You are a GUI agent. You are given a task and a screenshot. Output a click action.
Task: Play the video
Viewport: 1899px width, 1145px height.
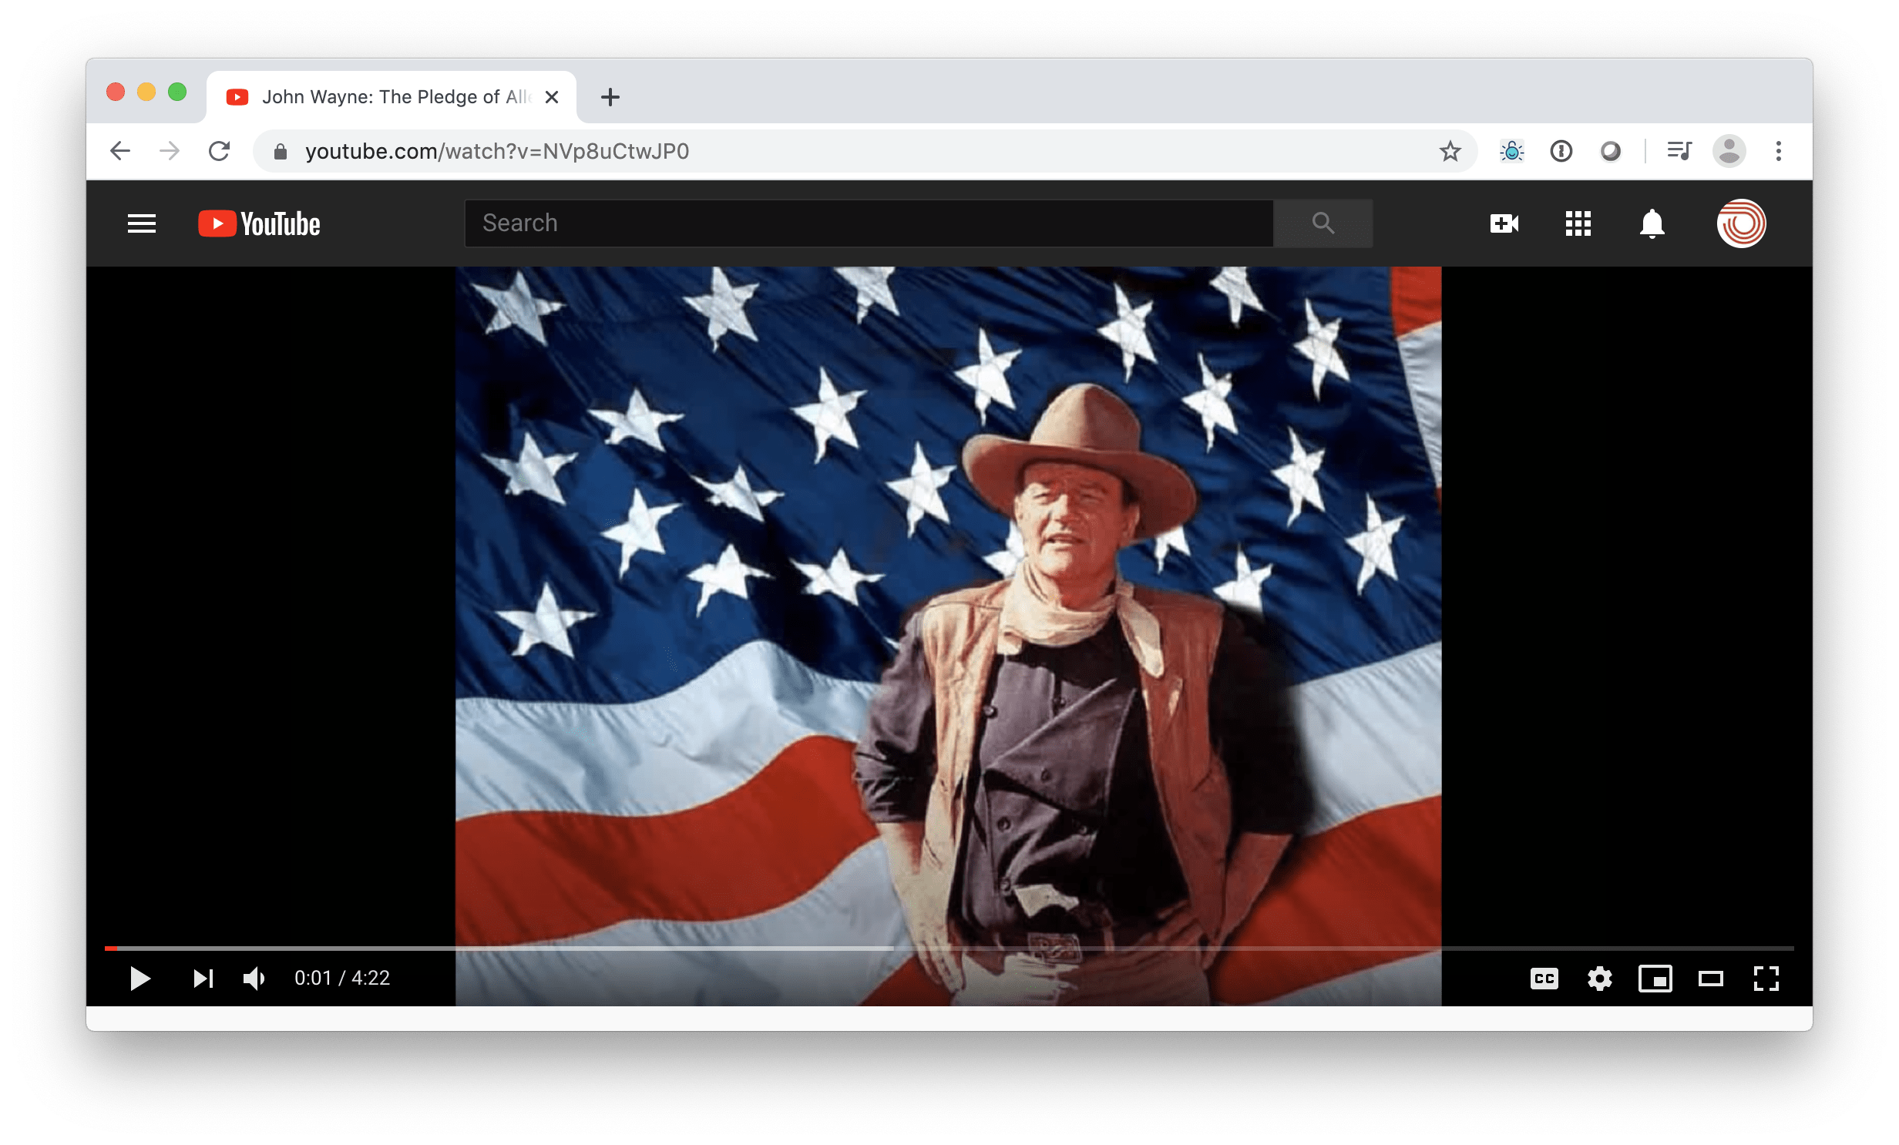(140, 978)
